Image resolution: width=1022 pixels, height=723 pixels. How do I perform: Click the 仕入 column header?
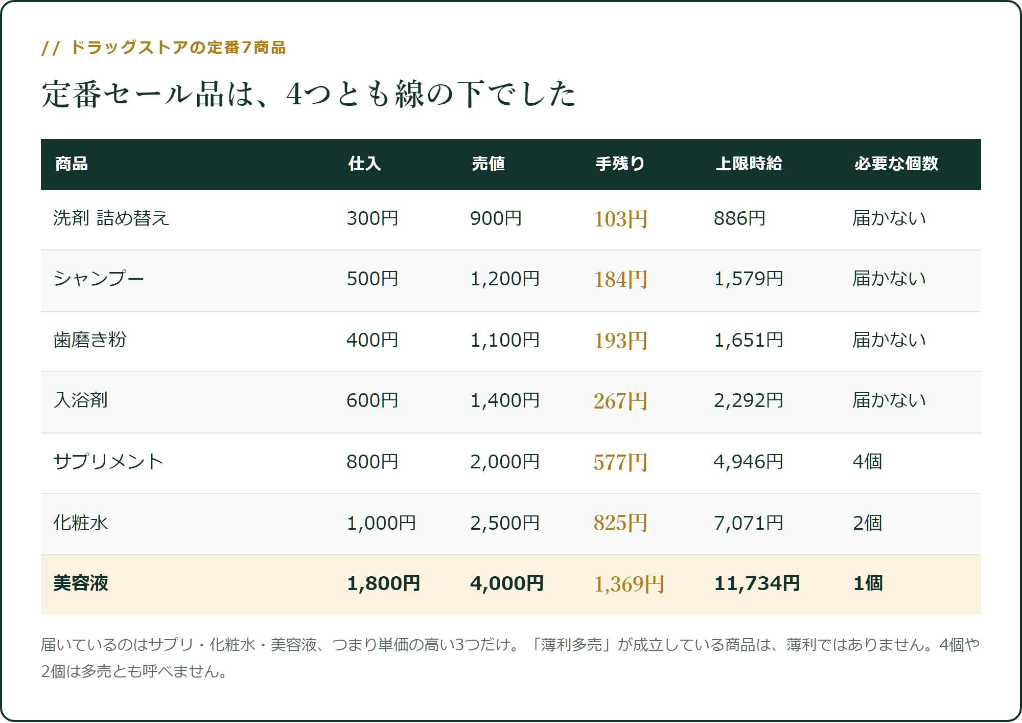pyautogui.click(x=365, y=164)
